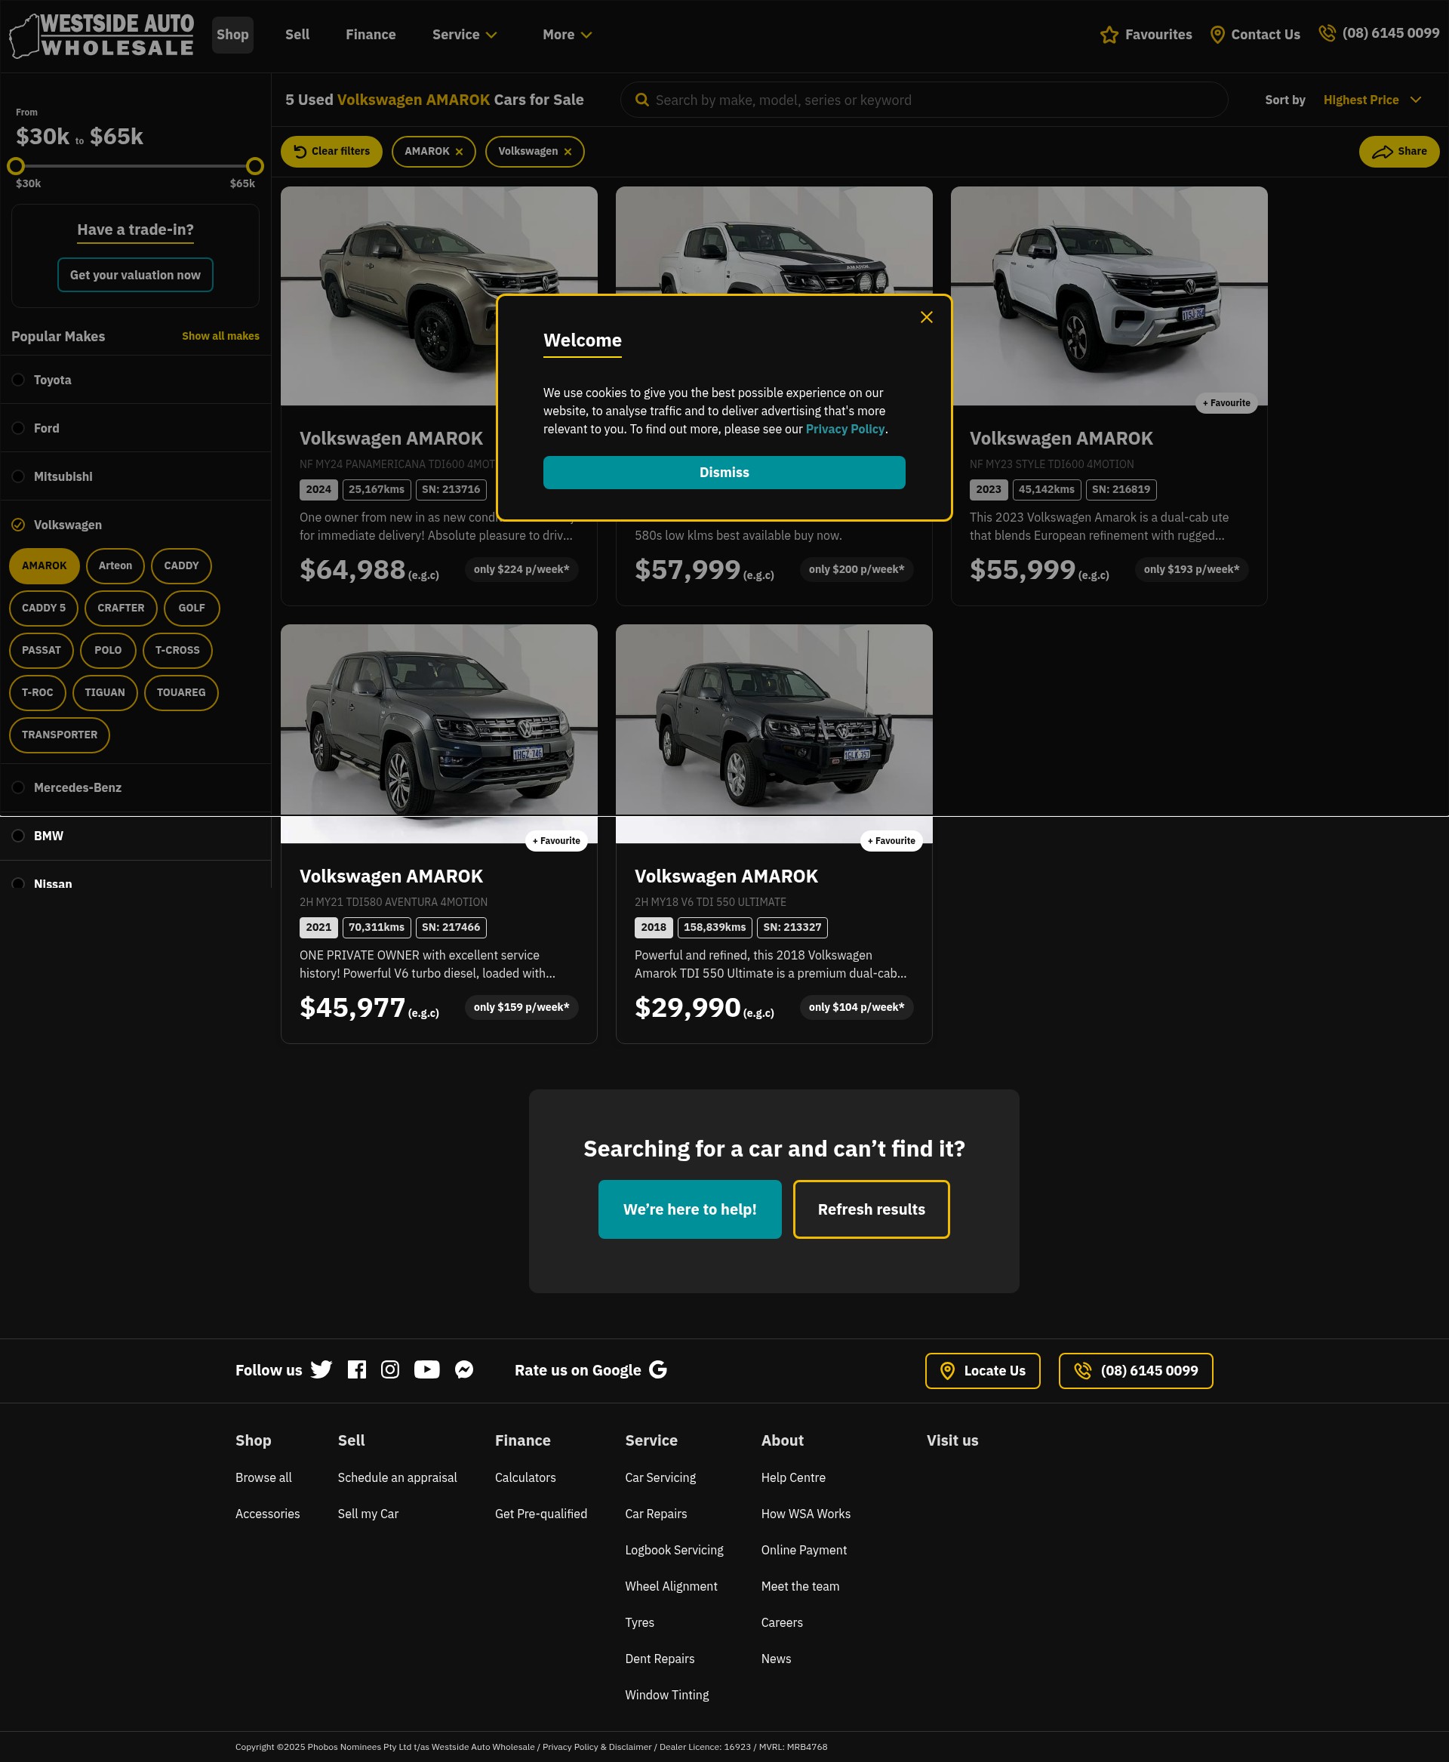The image size is (1449, 1762).
Task: Select the Arteon model chip
Action: coord(115,566)
